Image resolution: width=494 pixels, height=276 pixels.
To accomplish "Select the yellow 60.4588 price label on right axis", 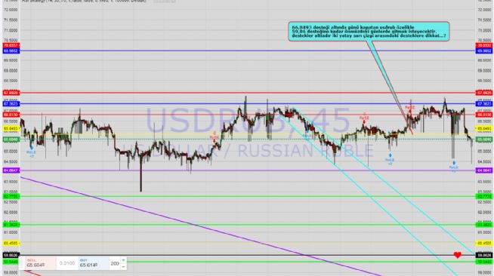I will pos(484,243).
